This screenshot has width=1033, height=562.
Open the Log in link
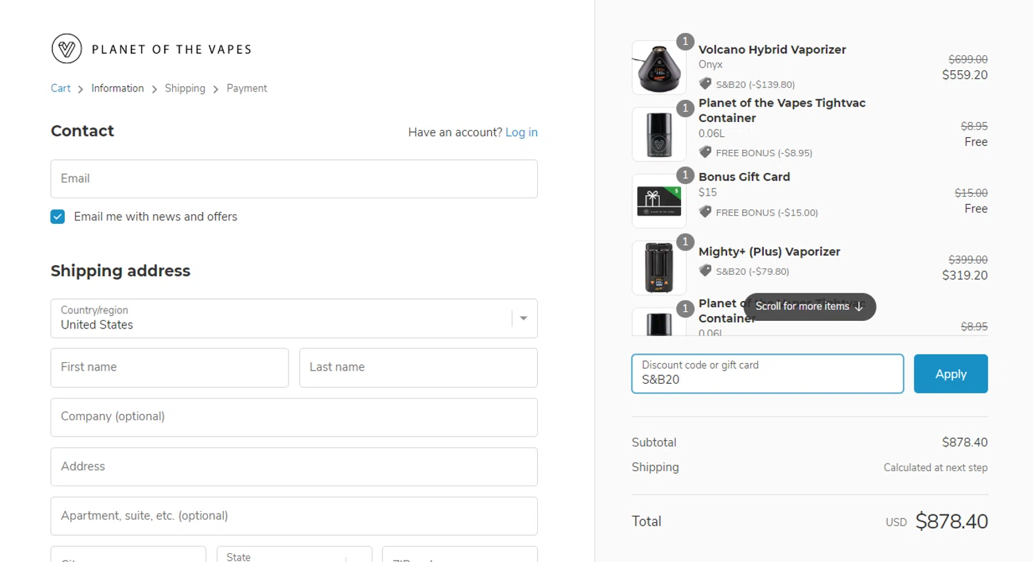coord(521,132)
